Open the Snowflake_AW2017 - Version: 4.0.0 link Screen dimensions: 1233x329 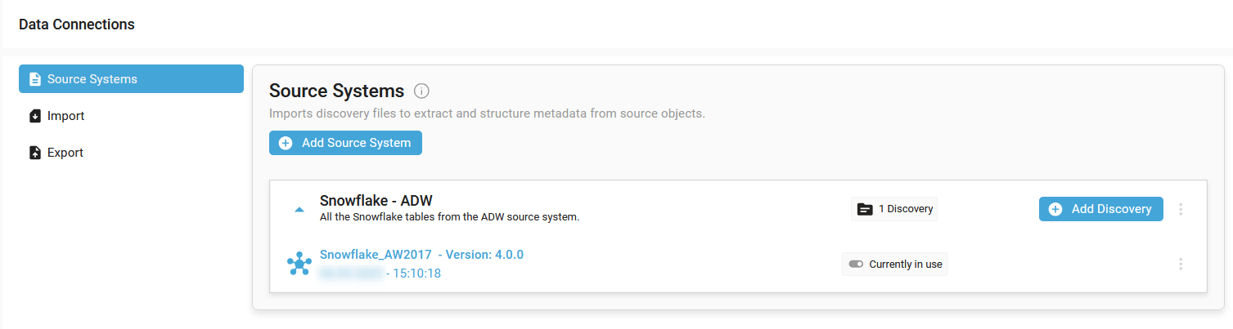(421, 255)
